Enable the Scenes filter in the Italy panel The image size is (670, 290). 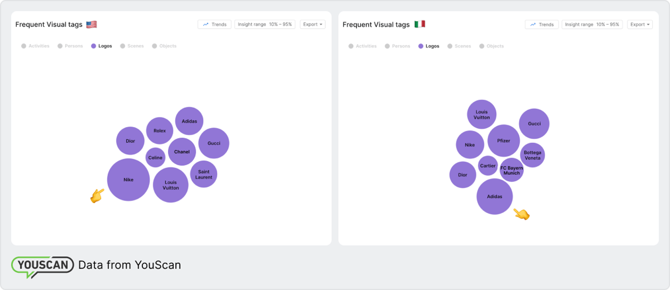pyautogui.click(x=459, y=46)
